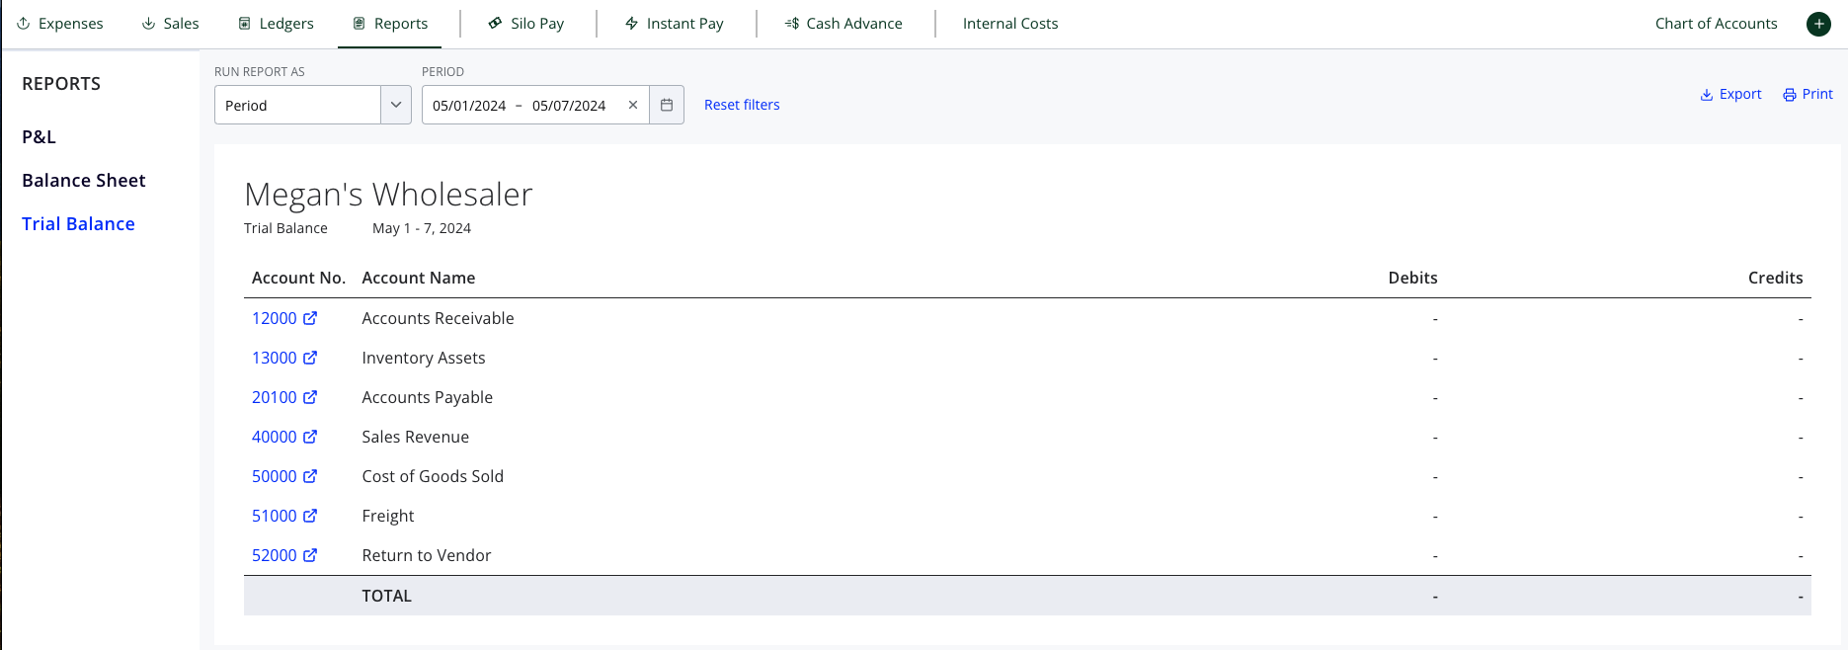Click the green plus add button
Image resolution: width=1848 pixels, height=650 pixels.
click(x=1818, y=24)
